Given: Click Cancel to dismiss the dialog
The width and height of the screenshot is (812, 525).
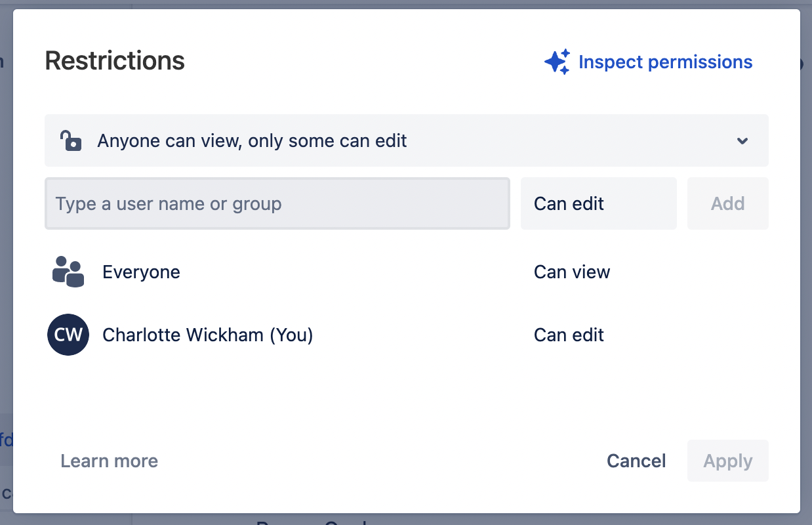Looking at the screenshot, I should pyautogui.click(x=636, y=461).
